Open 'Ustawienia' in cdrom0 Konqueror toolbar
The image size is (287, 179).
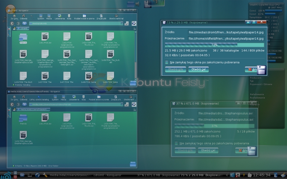pyautogui.click(x=60, y=17)
